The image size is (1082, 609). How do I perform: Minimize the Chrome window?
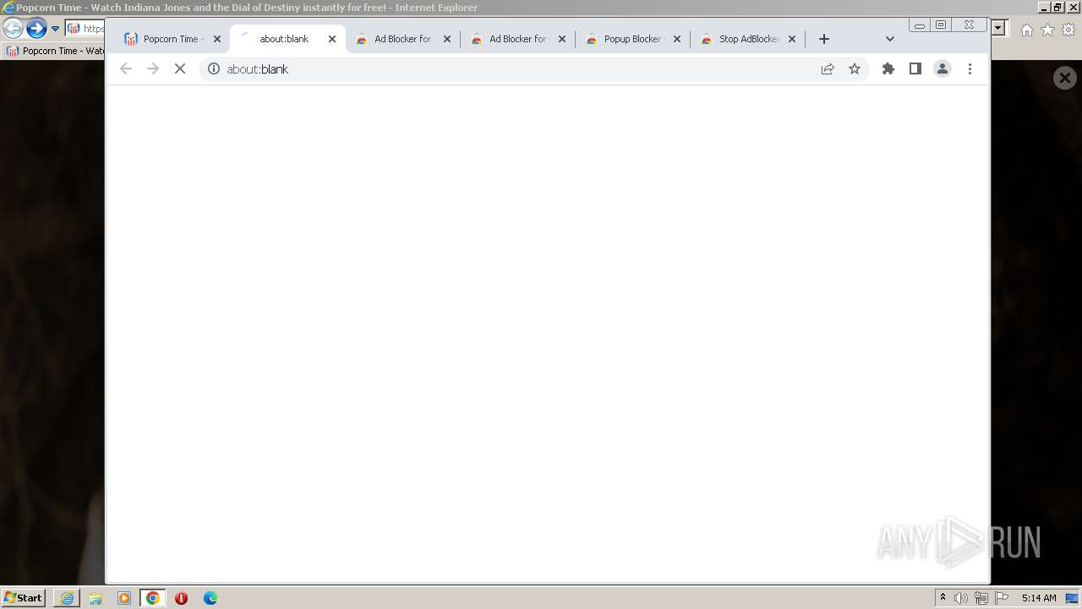point(920,25)
